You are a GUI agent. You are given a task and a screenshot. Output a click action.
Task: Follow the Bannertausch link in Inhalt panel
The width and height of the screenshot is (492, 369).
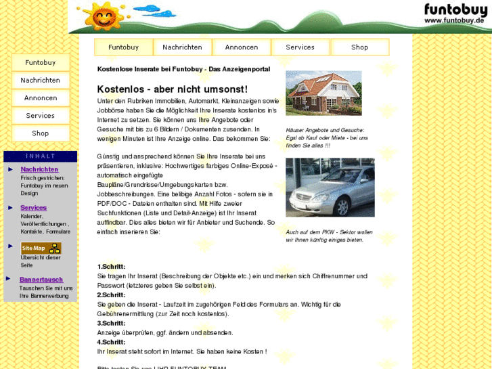tap(41, 280)
